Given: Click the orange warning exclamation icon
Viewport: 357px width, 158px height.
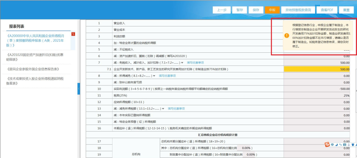Looking at the screenshot, I should point(287,35).
